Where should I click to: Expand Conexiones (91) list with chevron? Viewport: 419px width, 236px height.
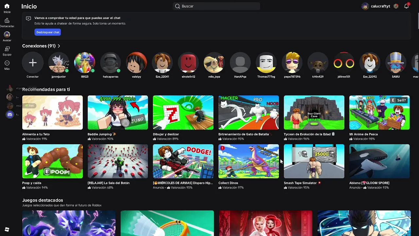59,46
